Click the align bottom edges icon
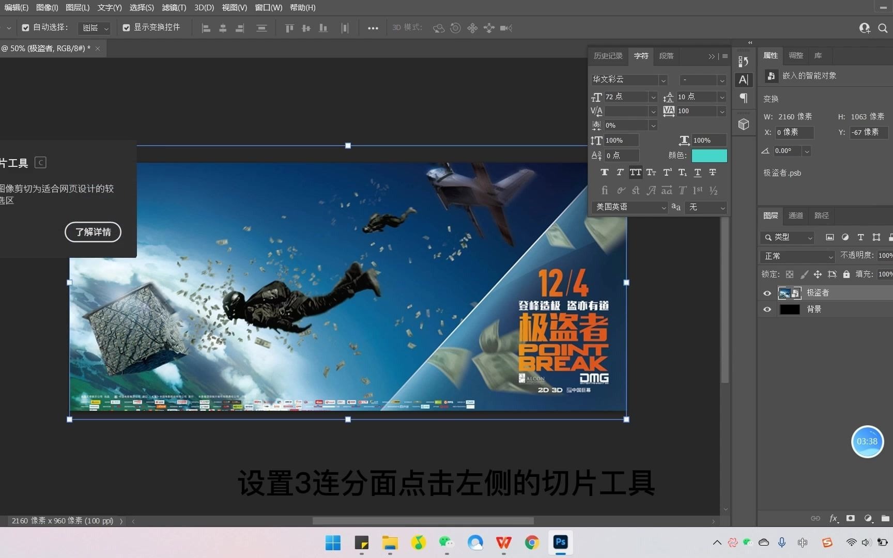The width and height of the screenshot is (893, 558). [x=323, y=28]
